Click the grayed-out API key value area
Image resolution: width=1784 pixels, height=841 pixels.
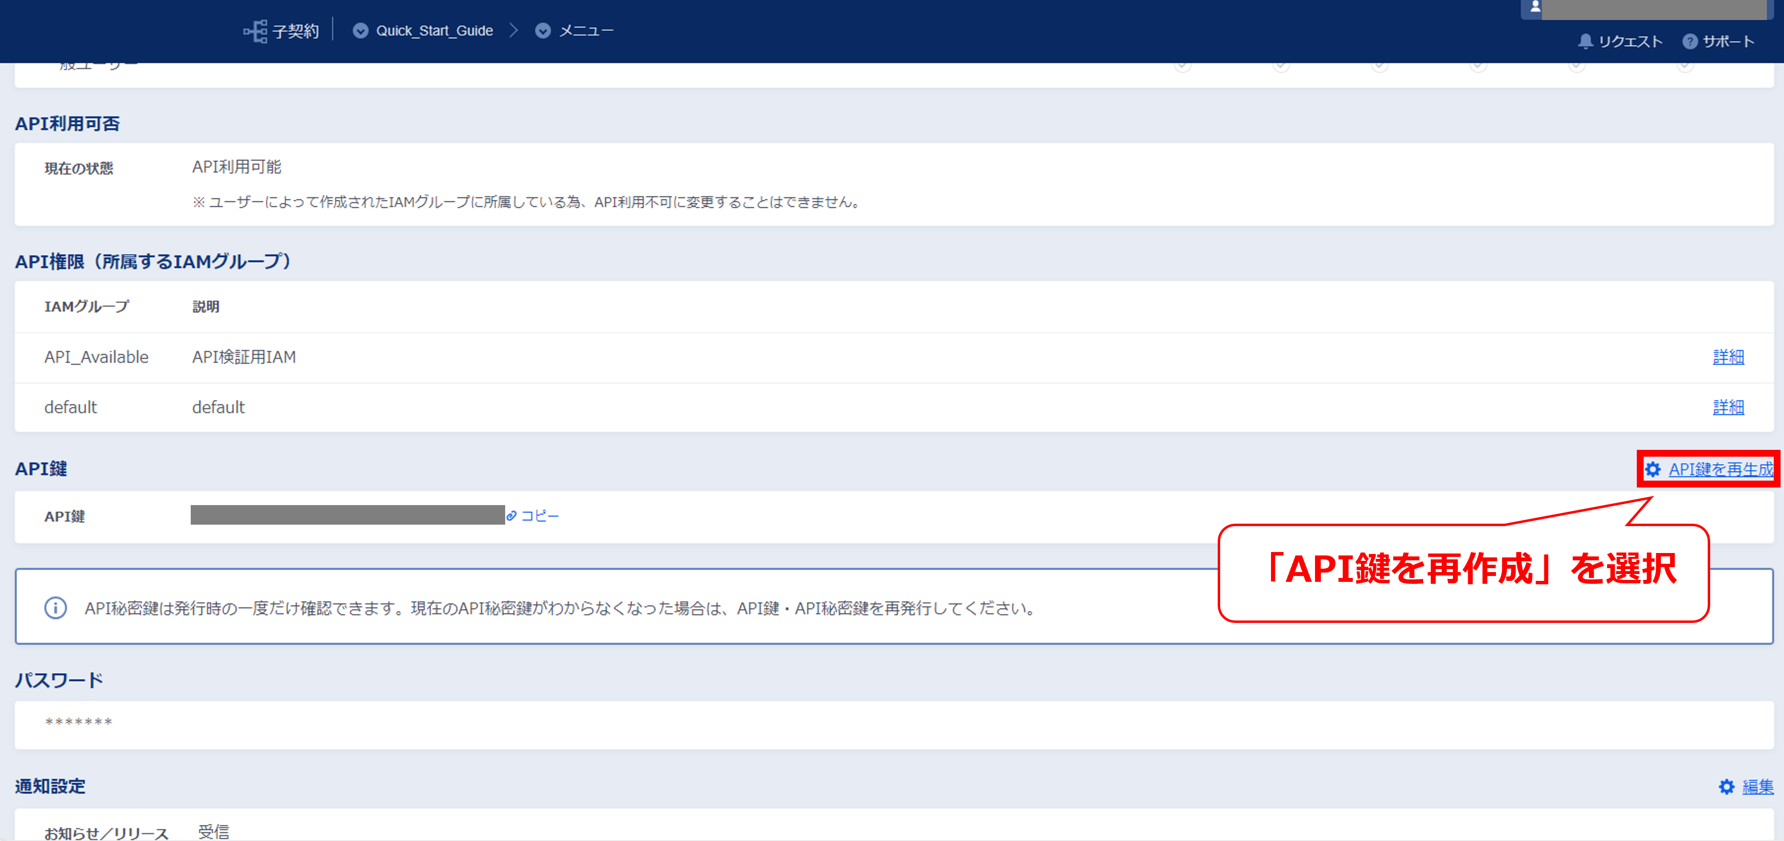coord(346,516)
